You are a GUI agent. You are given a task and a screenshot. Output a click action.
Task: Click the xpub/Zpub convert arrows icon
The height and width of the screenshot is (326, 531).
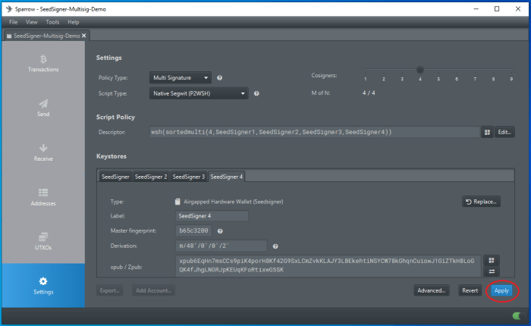(x=491, y=272)
